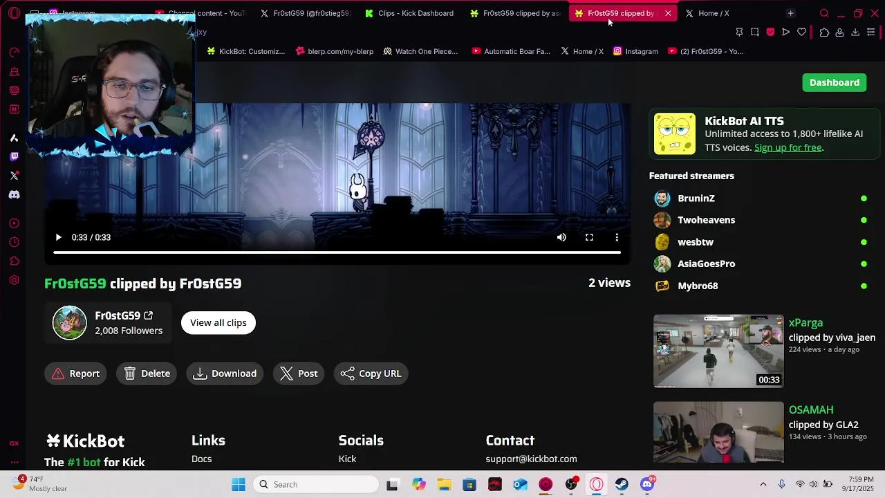Open Twitch in browser sidebar
The height and width of the screenshot is (498, 885).
[14, 157]
